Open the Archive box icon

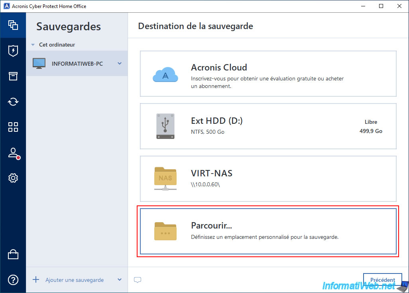coord(13,76)
